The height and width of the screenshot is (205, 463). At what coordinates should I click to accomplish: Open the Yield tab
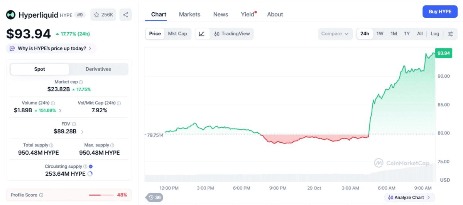tap(248, 15)
